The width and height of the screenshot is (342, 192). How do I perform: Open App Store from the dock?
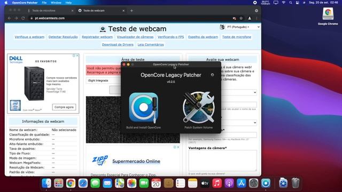click(242, 183)
